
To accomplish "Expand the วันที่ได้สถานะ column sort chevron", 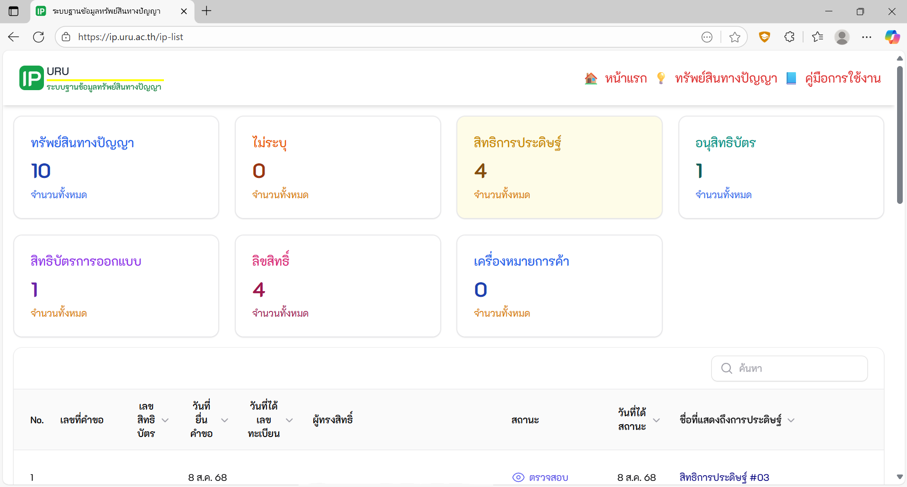I will [657, 420].
